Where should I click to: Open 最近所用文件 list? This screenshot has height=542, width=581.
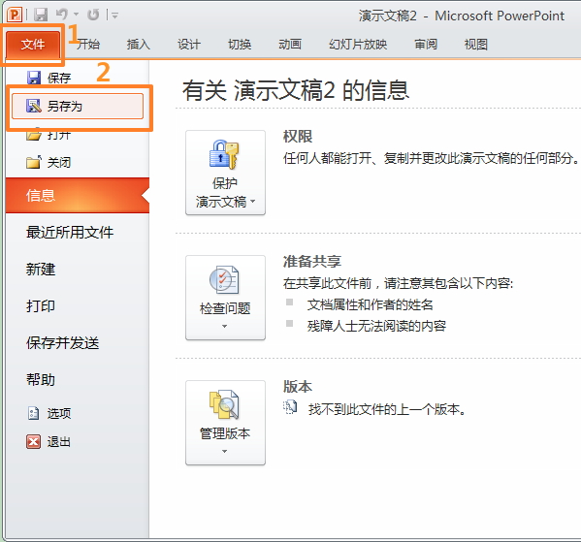70,233
